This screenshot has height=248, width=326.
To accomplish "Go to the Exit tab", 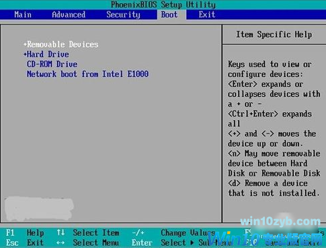I will click(x=207, y=15).
